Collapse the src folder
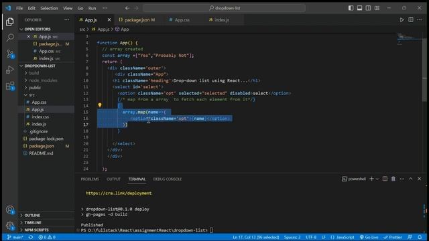 [x=32, y=95]
